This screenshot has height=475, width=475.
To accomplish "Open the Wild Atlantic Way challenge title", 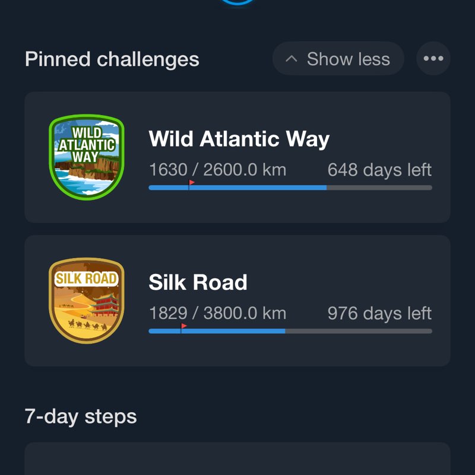I will tap(239, 139).
